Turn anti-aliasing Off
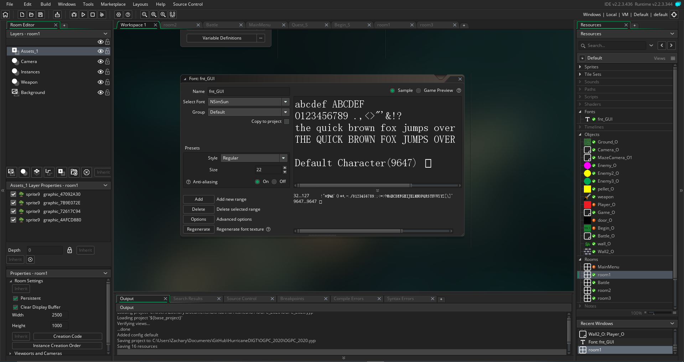Image resolution: width=684 pixels, height=362 pixels. 274,182
